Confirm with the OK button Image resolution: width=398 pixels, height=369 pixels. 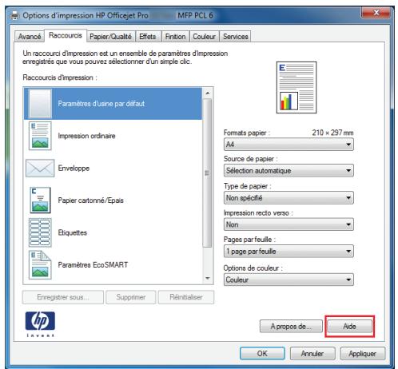point(262,354)
